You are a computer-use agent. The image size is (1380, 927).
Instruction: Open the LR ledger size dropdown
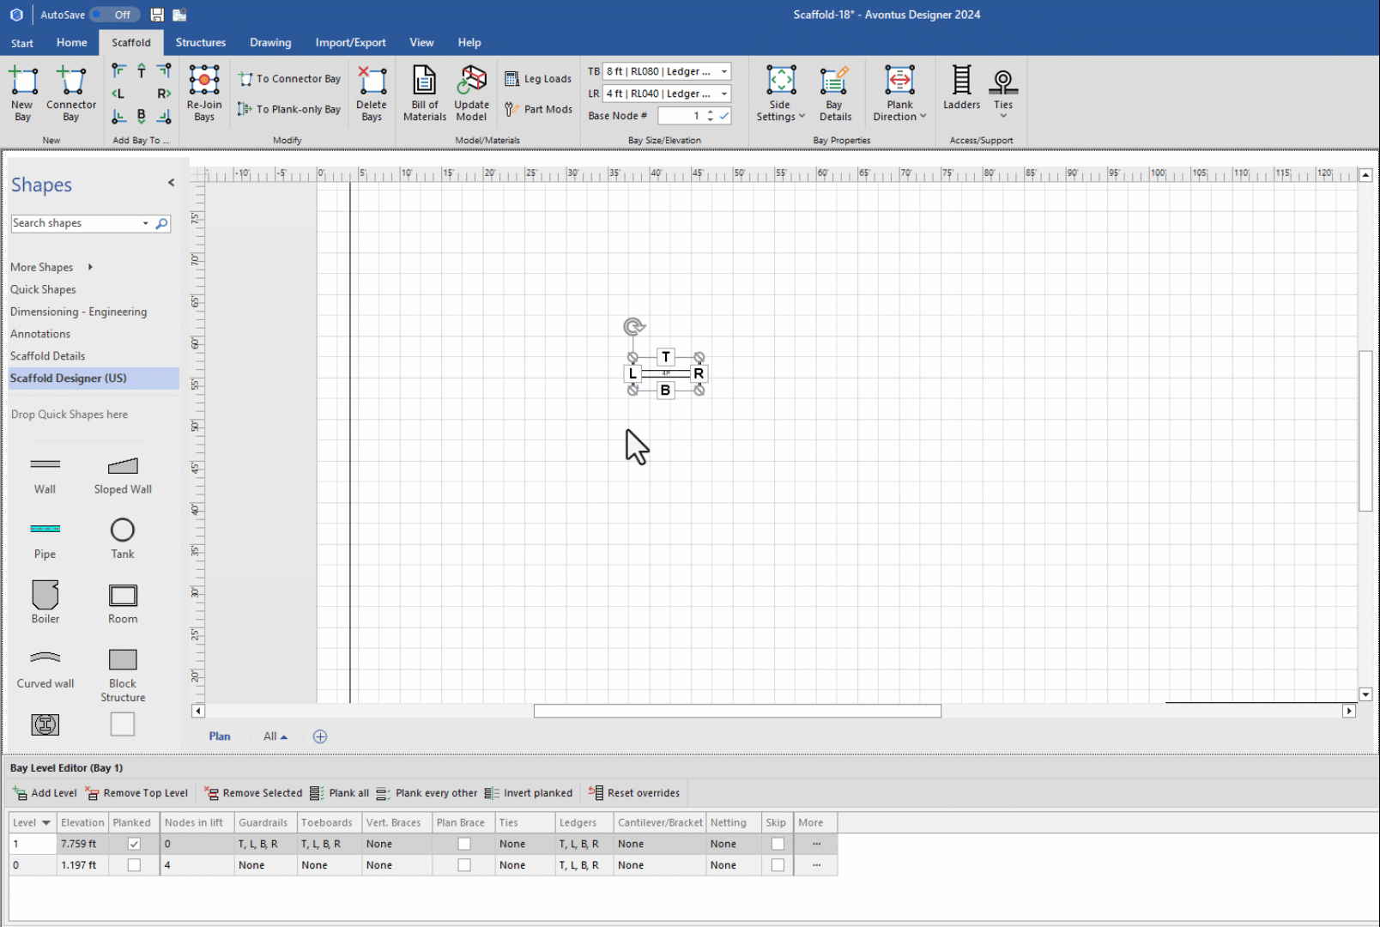723,94
